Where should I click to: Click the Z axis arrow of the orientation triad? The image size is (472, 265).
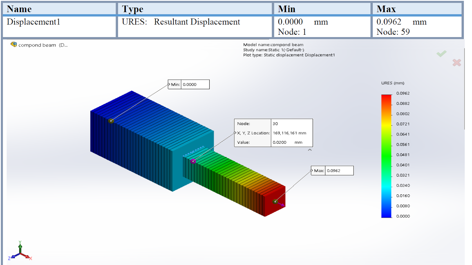[x=12, y=256]
